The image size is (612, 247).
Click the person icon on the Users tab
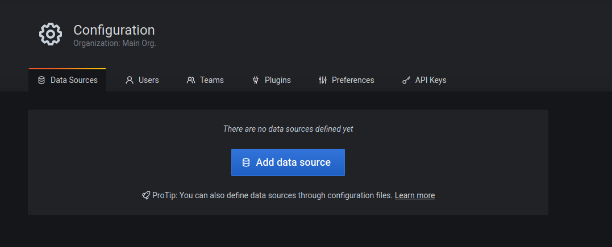point(130,80)
